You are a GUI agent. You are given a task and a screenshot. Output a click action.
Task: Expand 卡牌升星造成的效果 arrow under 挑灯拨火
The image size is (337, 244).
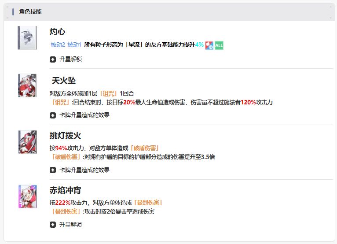[53, 170]
